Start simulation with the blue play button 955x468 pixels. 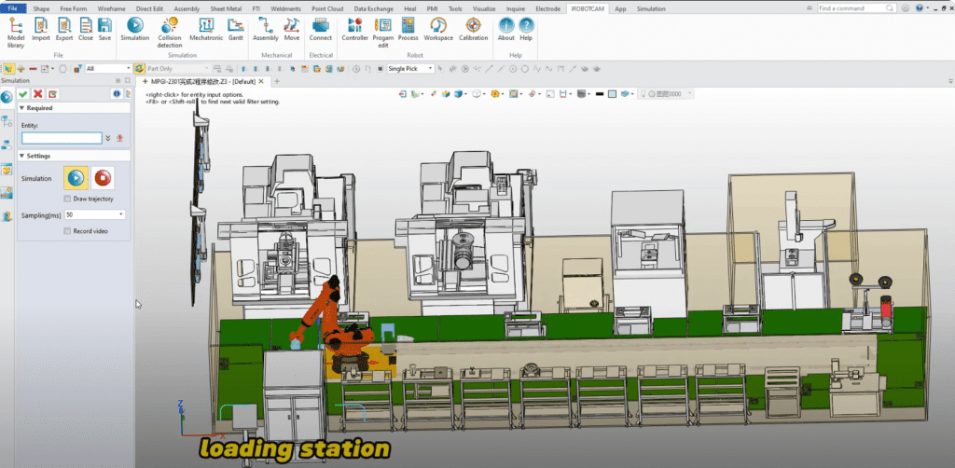(x=76, y=177)
